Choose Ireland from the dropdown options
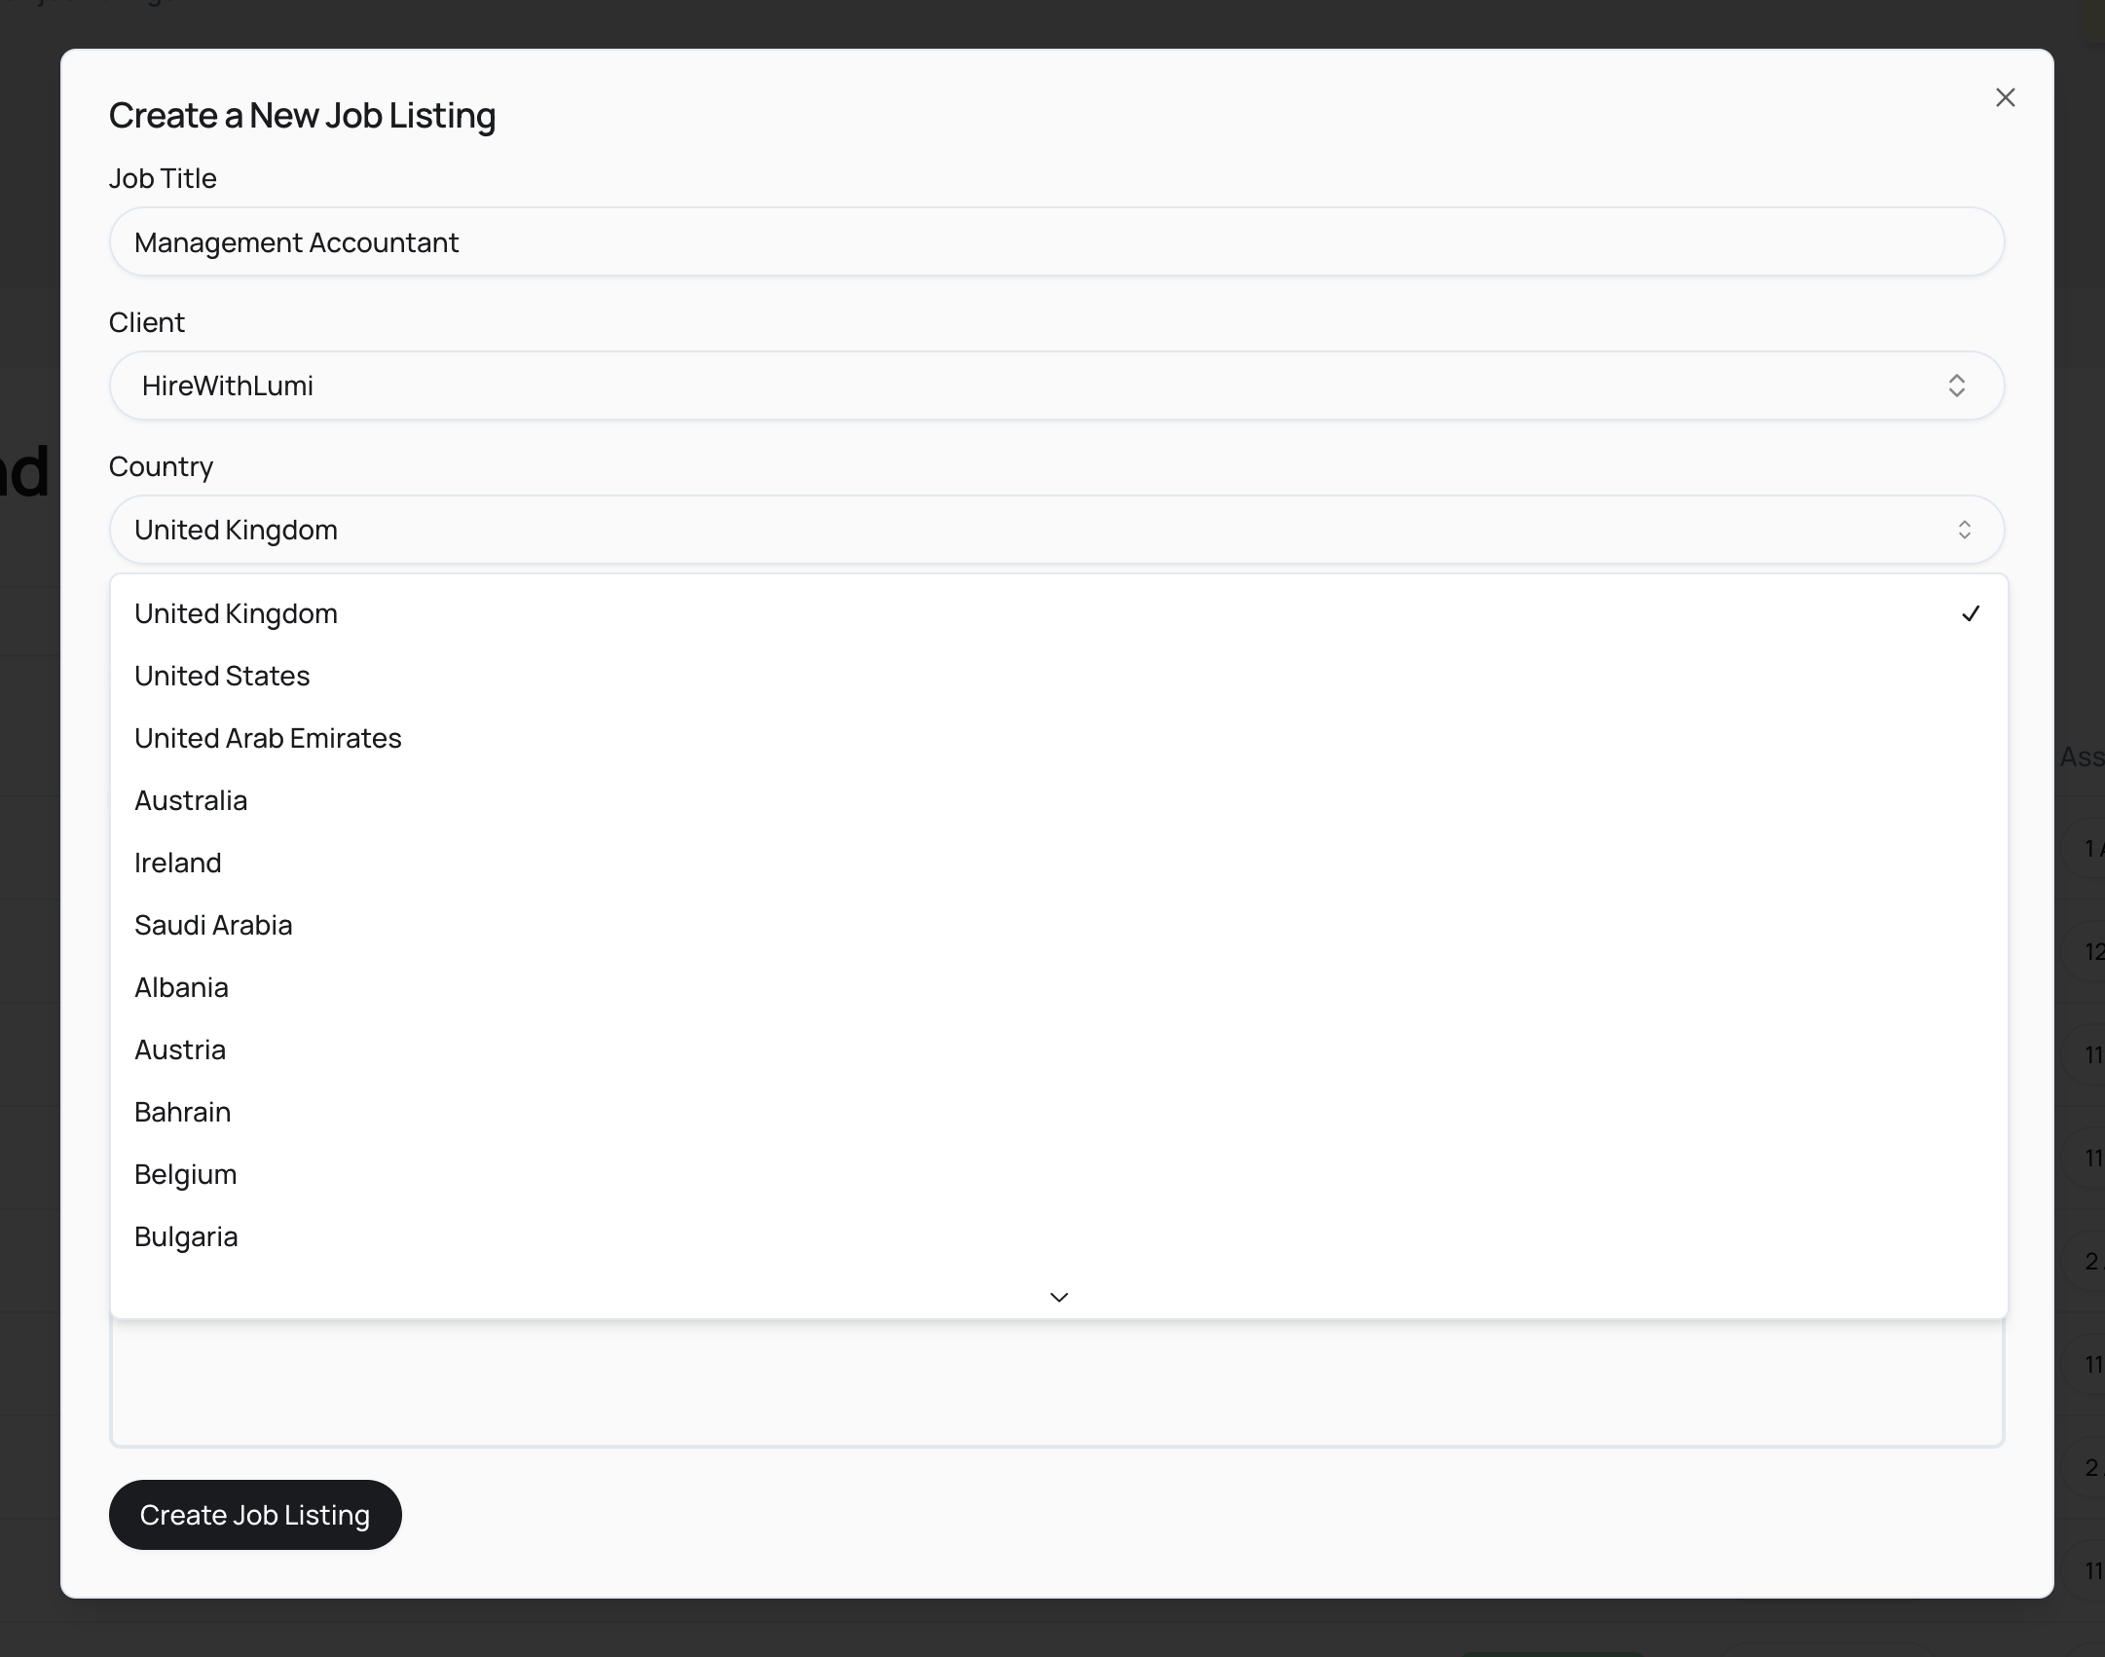Viewport: 2105px width, 1657px height. pyautogui.click(x=178, y=863)
